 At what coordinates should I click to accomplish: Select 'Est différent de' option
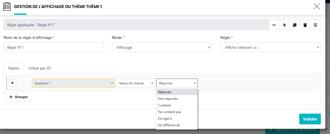coord(169,125)
